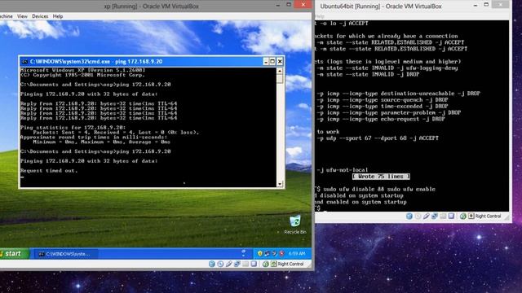Open optical disc indicator in xp VM status bar
The height and width of the screenshot is (293, 522).
tap(220, 264)
